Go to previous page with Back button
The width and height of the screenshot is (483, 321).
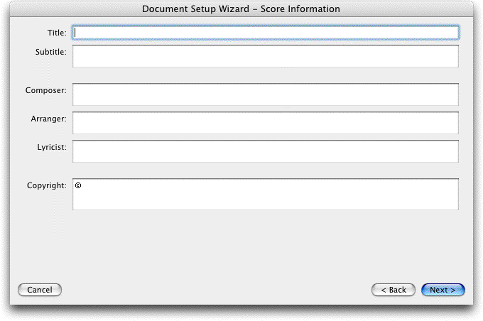(394, 290)
